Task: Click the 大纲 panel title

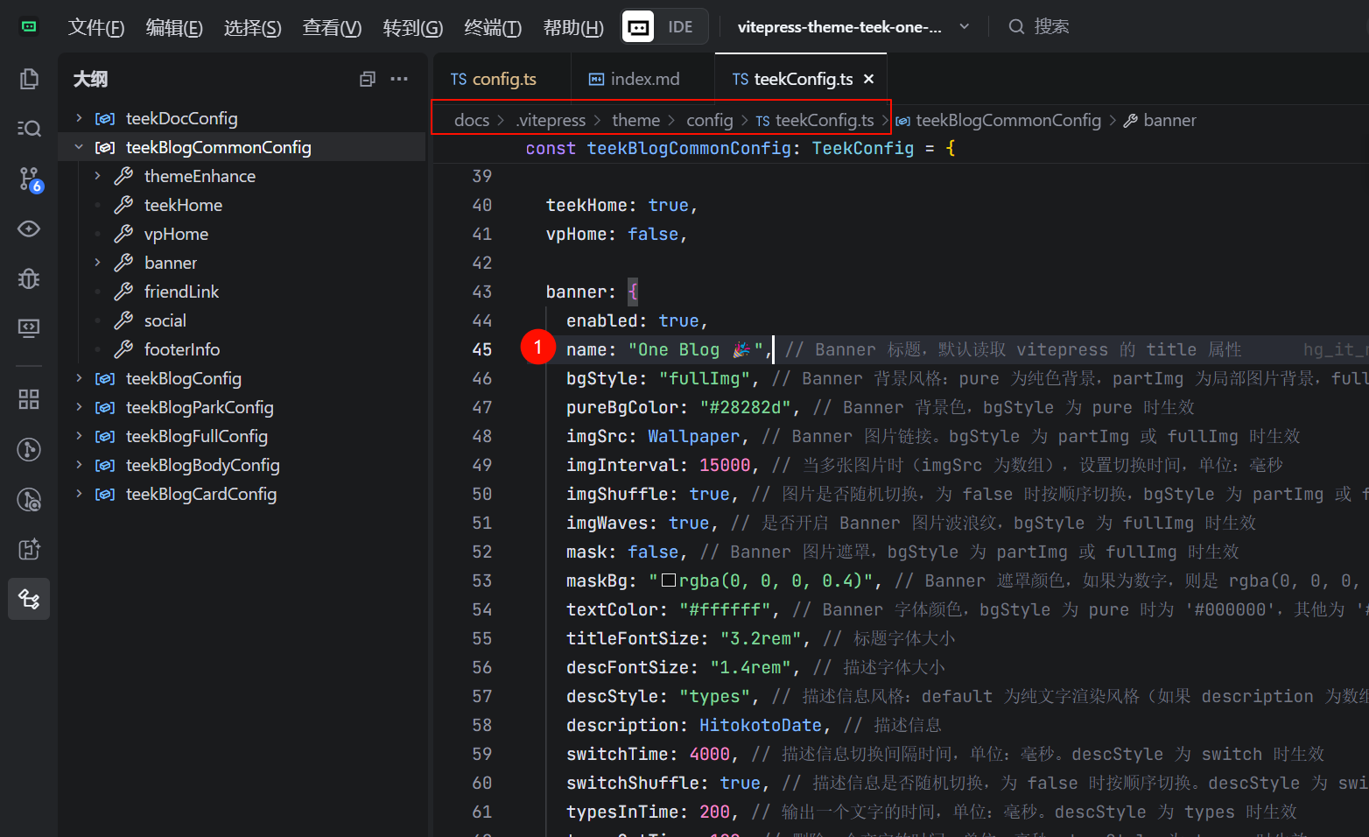Action: 90,79
